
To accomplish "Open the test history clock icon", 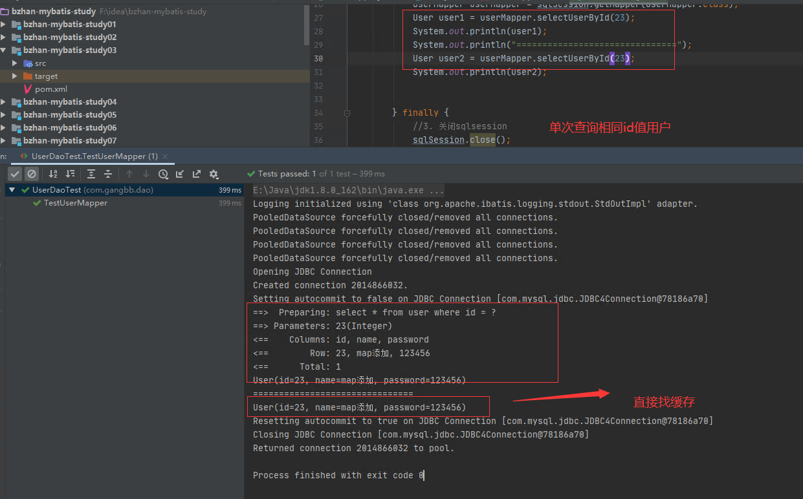I will coord(163,174).
